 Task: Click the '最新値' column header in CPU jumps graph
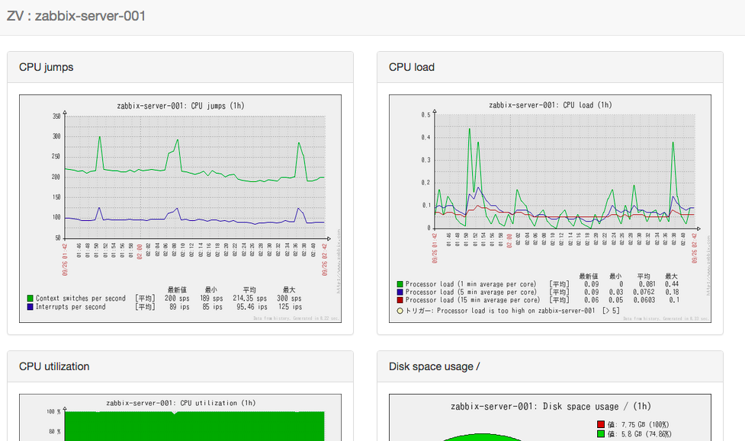click(x=177, y=289)
